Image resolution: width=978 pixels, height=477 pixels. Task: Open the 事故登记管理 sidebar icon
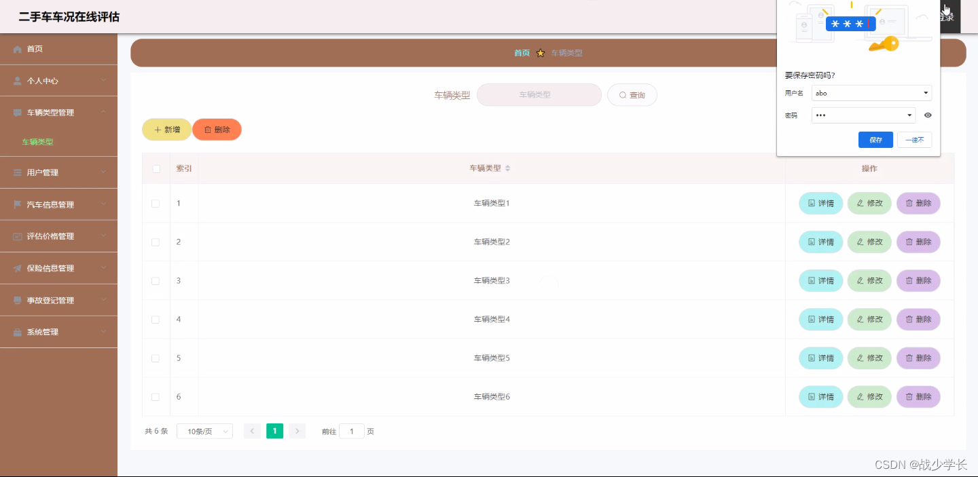pyautogui.click(x=17, y=299)
